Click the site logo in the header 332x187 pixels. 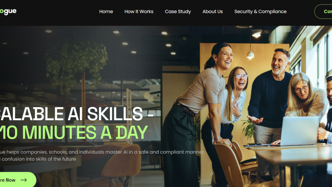8,12
